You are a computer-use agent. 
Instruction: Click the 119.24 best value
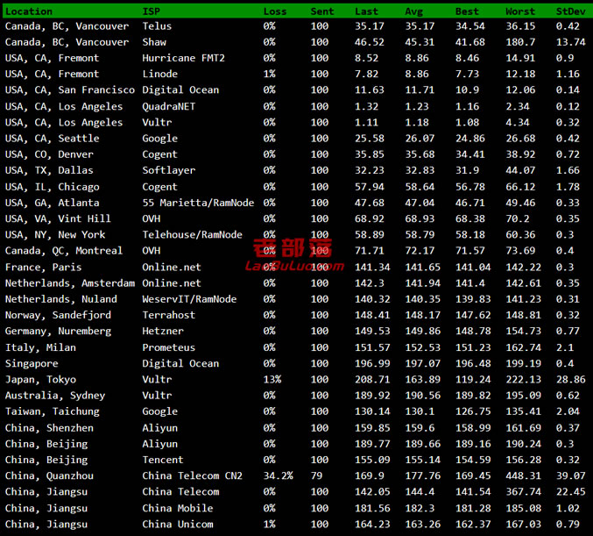(x=473, y=379)
